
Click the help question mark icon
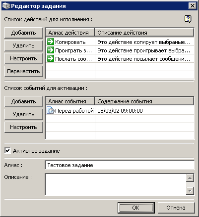tap(188, 19)
